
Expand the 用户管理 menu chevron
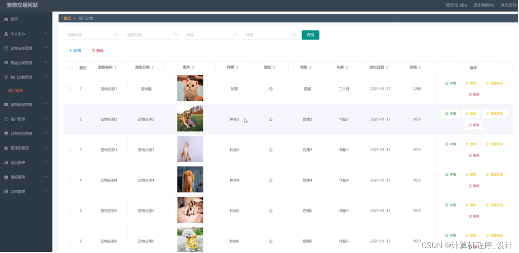pyautogui.click(x=46, y=119)
